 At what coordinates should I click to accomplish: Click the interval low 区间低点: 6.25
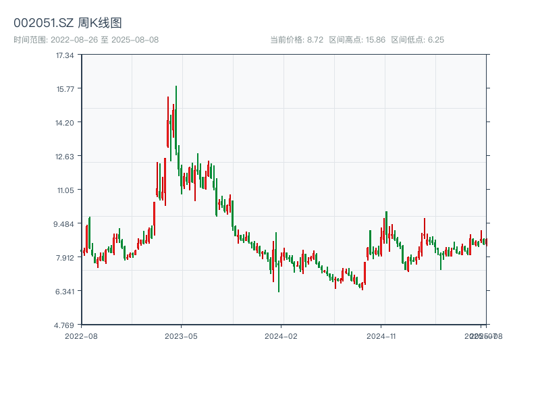coord(417,40)
